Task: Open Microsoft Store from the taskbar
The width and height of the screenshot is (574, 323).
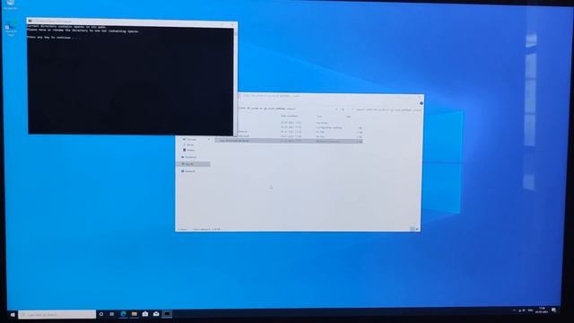Action: [x=145, y=314]
